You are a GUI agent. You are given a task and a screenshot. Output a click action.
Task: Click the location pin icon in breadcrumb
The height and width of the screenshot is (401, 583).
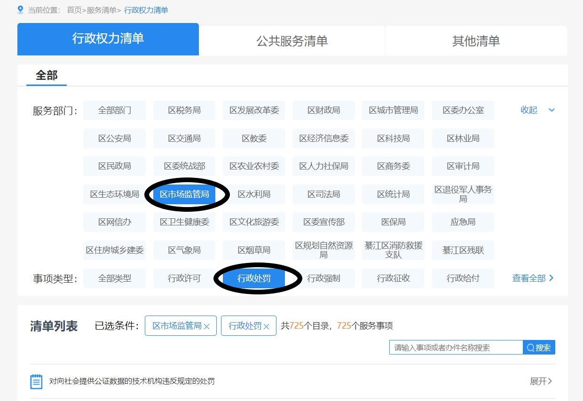click(20, 10)
